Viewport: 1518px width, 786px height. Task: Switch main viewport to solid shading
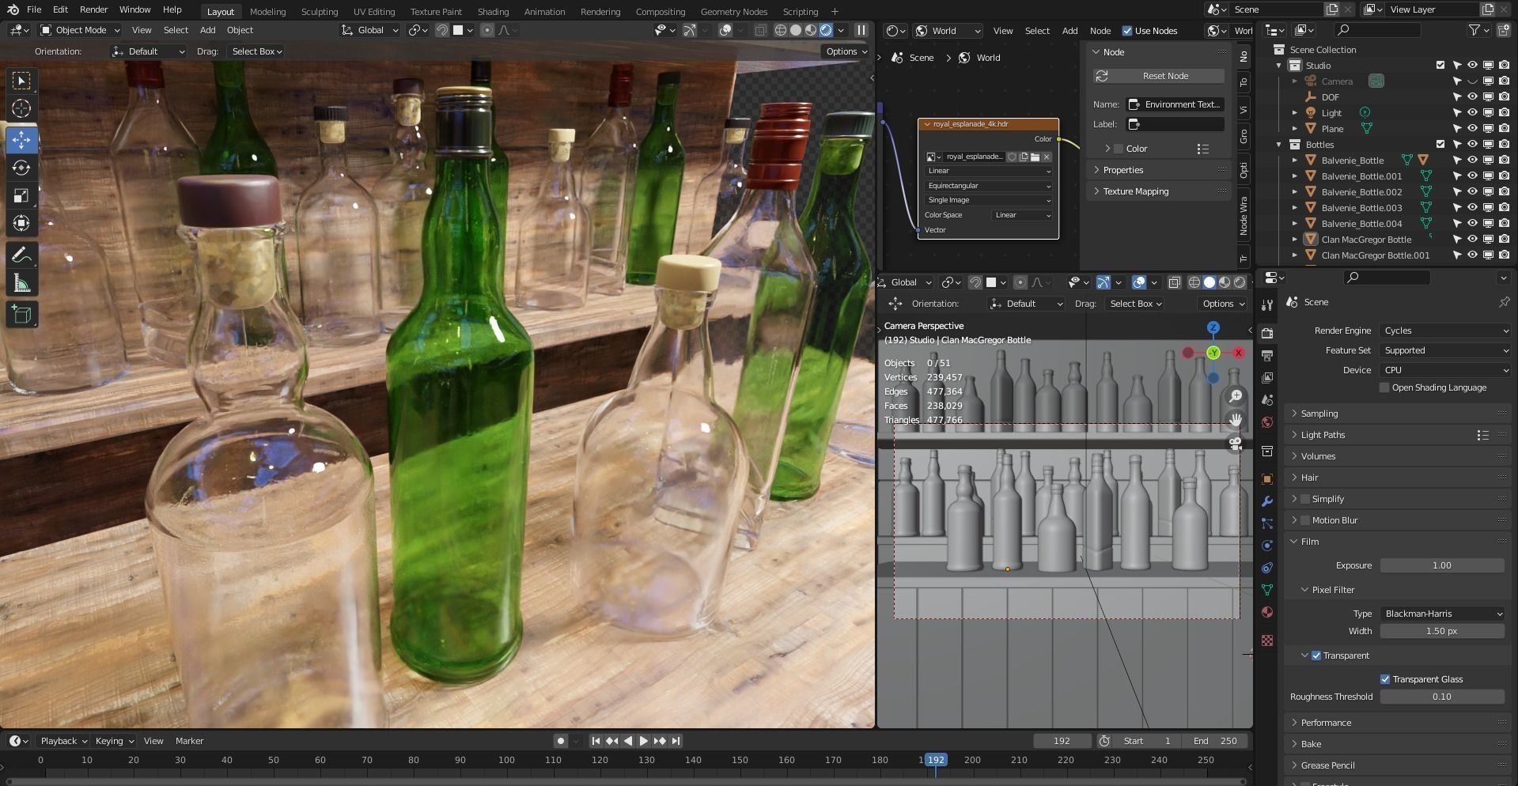pyautogui.click(x=796, y=30)
